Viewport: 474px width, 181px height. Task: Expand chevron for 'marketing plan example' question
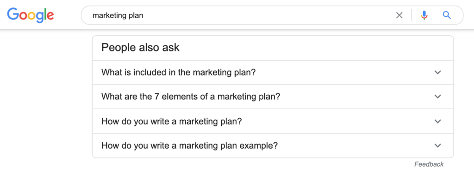[437, 146]
